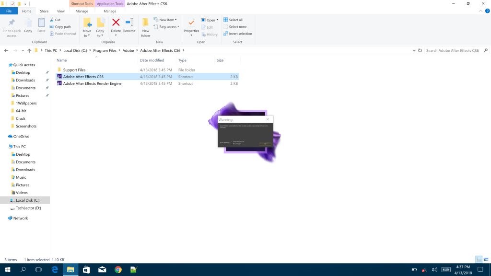Close the Warning dialog

[268, 119]
